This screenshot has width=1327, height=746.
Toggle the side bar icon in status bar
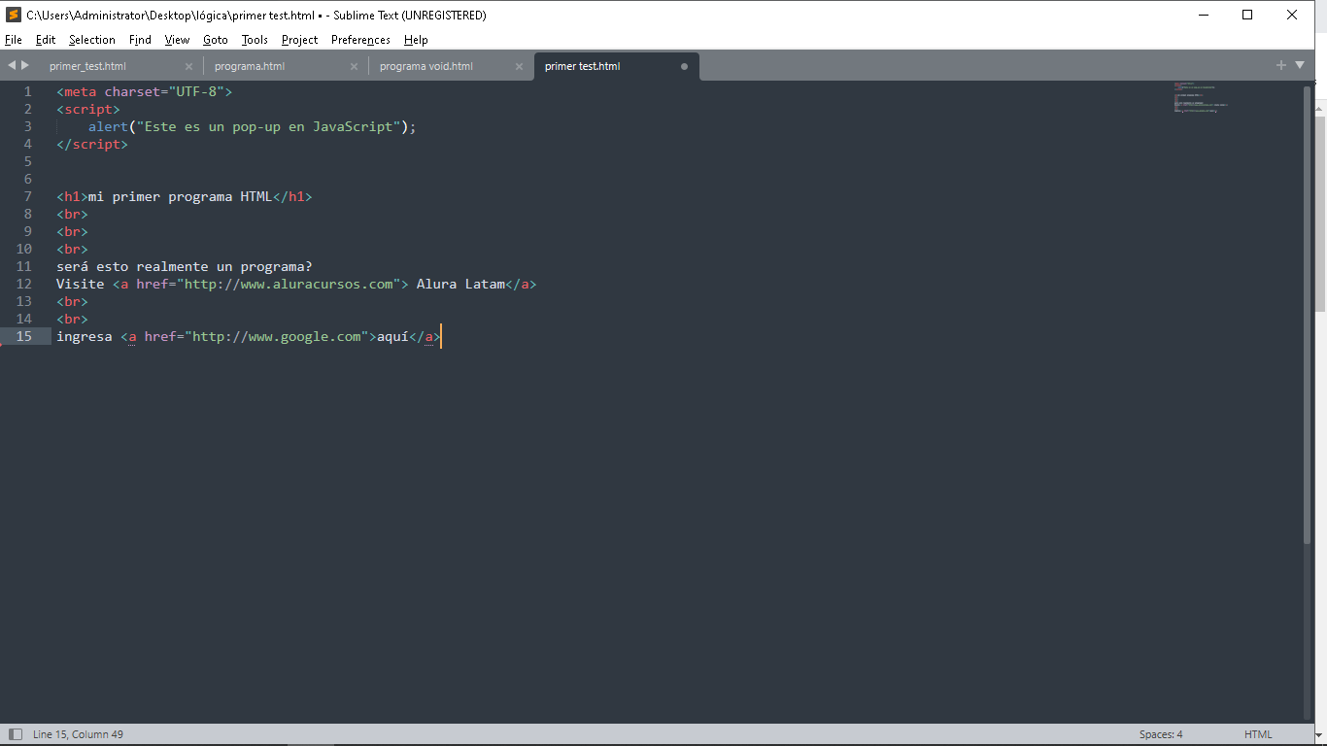[15, 734]
